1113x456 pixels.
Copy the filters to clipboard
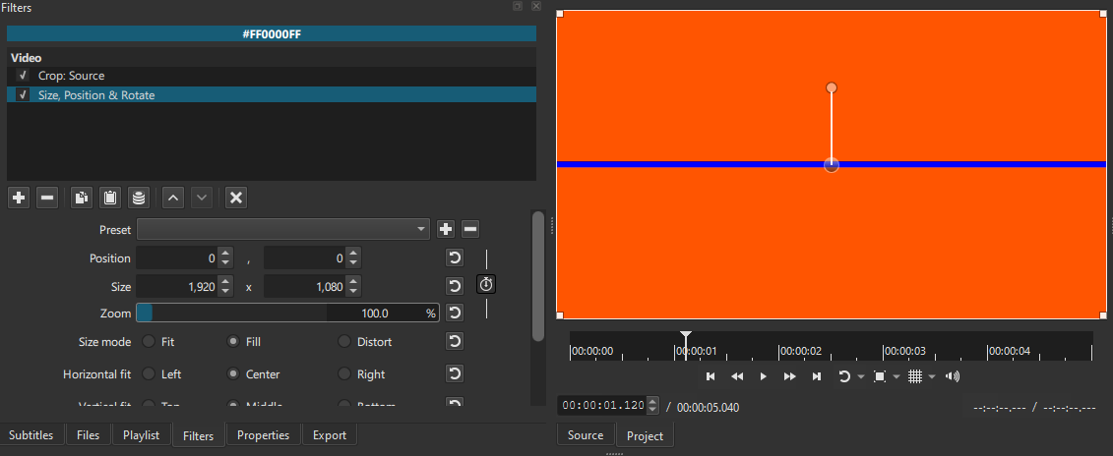(82, 198)
